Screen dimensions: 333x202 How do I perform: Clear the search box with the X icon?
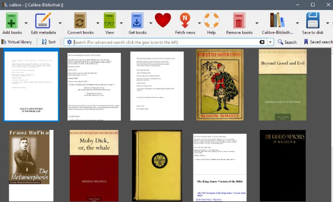tap(262, 42)
